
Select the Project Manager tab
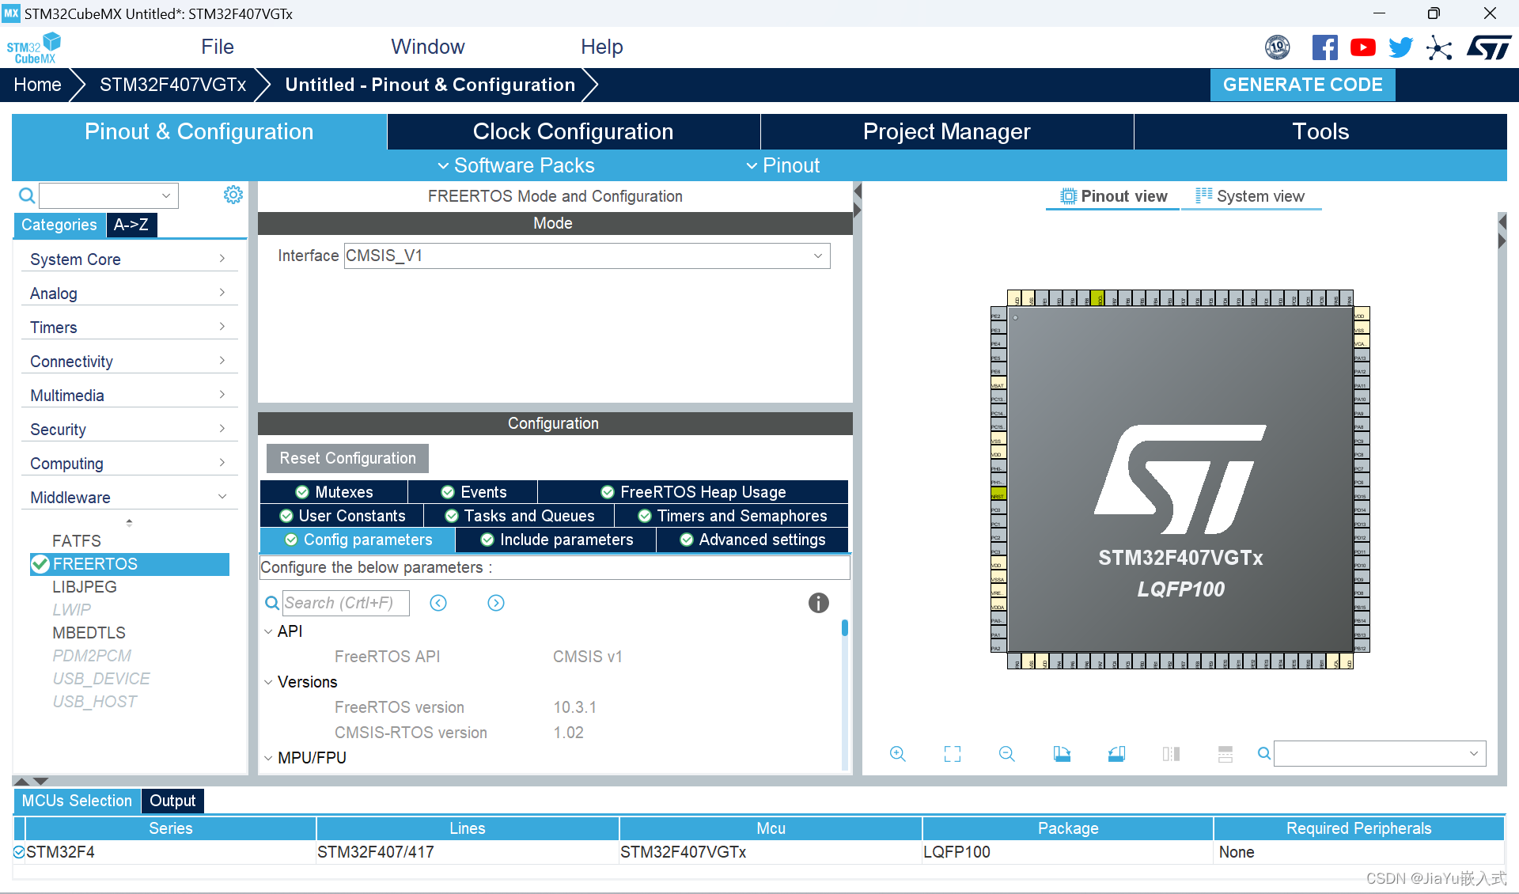point(945,132)
